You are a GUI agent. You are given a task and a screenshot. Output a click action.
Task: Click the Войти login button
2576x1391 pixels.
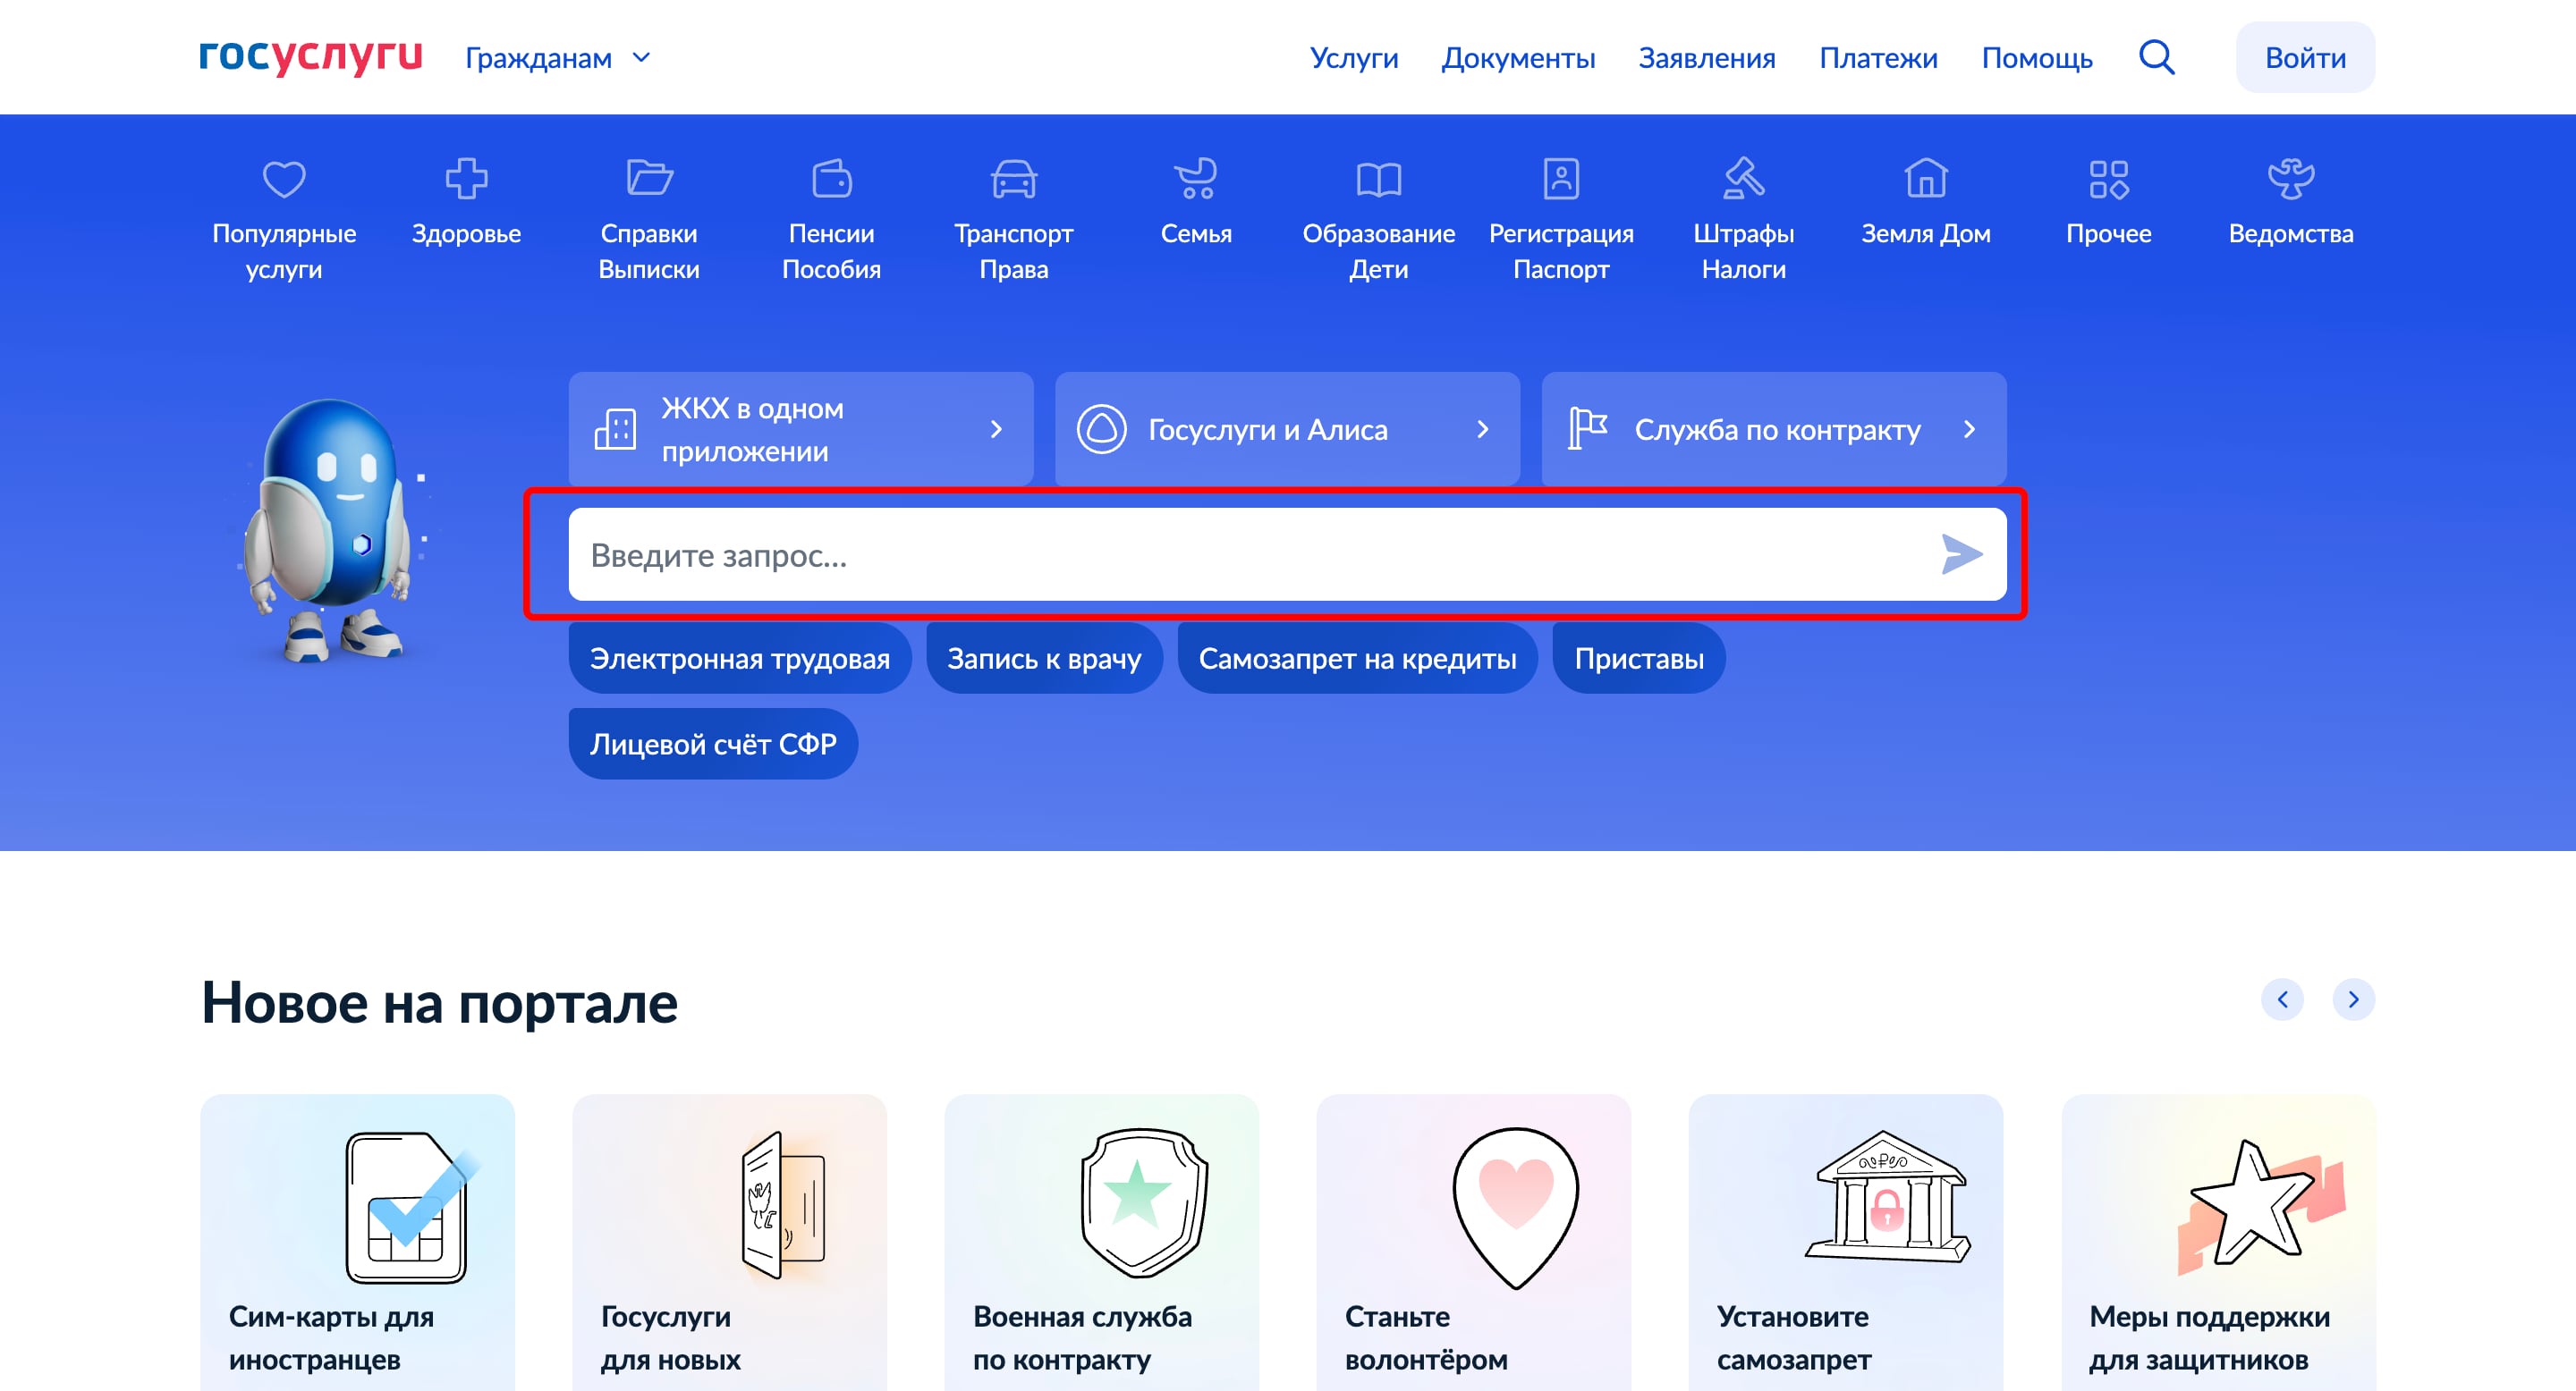[x=2305, y=57]
